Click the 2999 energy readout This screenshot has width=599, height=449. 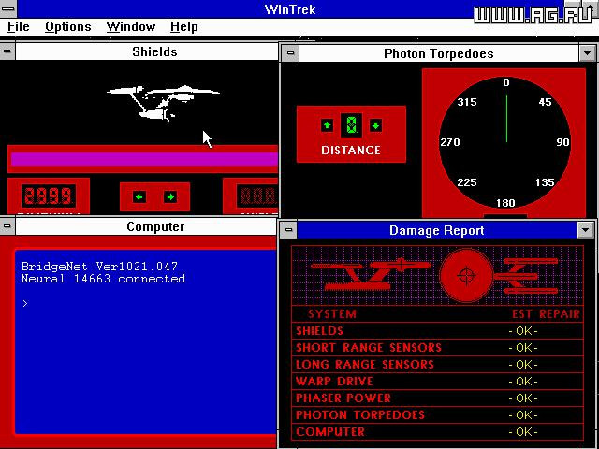point(49,196)
